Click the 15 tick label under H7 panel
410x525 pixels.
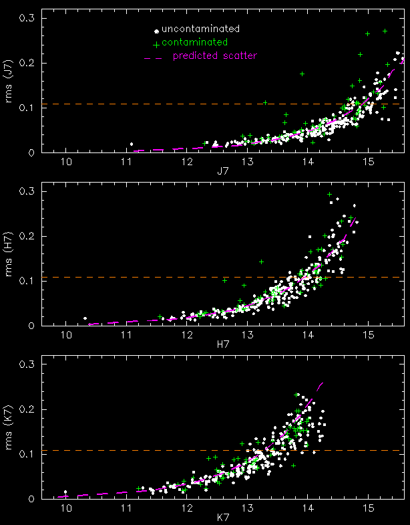(368, 334)
